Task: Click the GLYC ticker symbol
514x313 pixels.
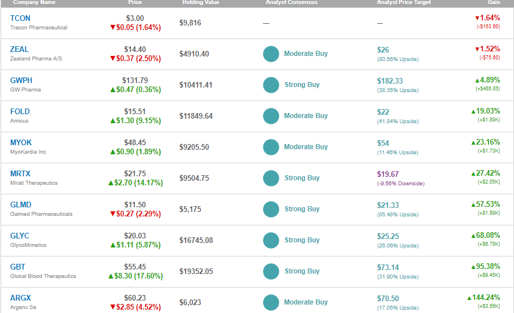Action: click(20, 236)
